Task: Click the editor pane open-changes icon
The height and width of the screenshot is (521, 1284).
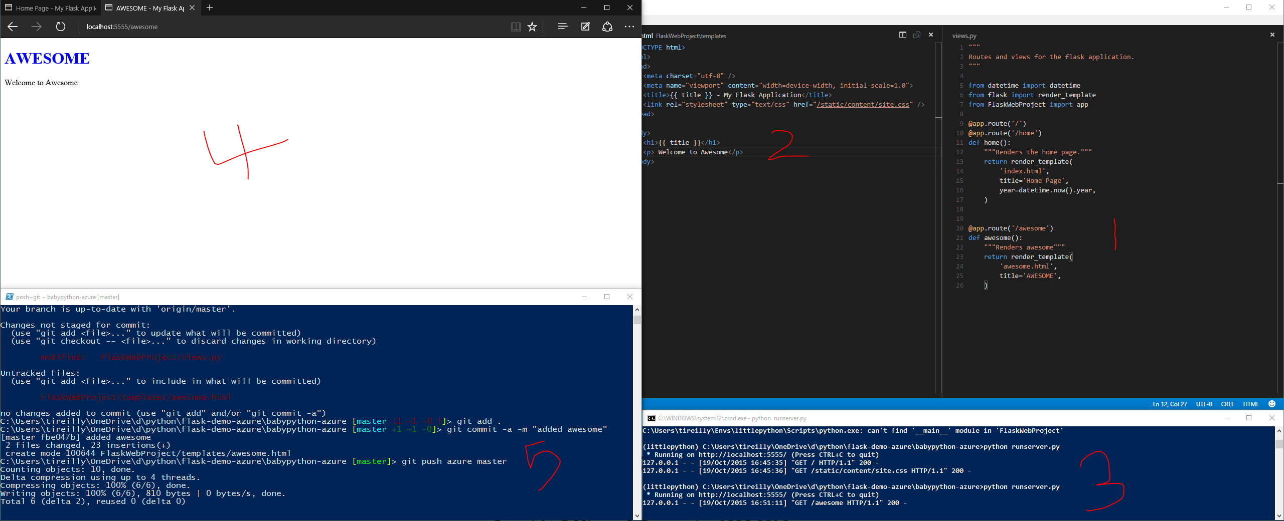Action: (917, 35)
